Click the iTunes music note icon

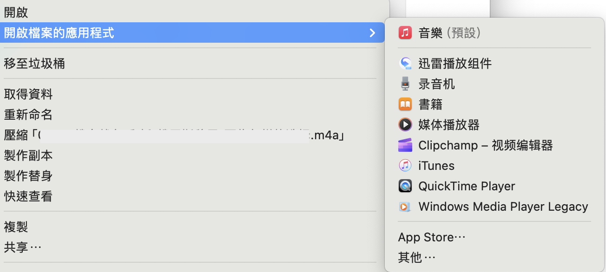click(405, 166)
